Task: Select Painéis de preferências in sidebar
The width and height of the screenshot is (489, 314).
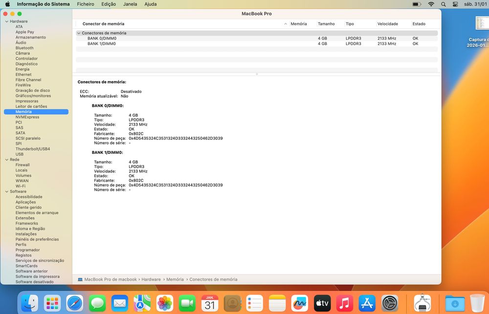Action: click(37, 239)
